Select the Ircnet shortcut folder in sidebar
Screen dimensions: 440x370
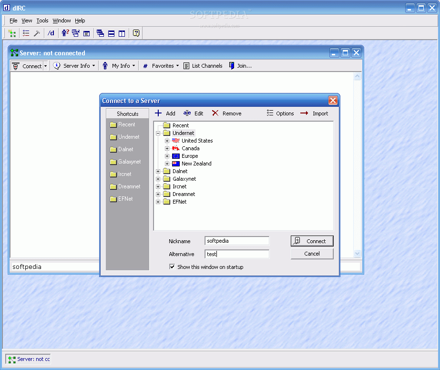tap(121, 174)
